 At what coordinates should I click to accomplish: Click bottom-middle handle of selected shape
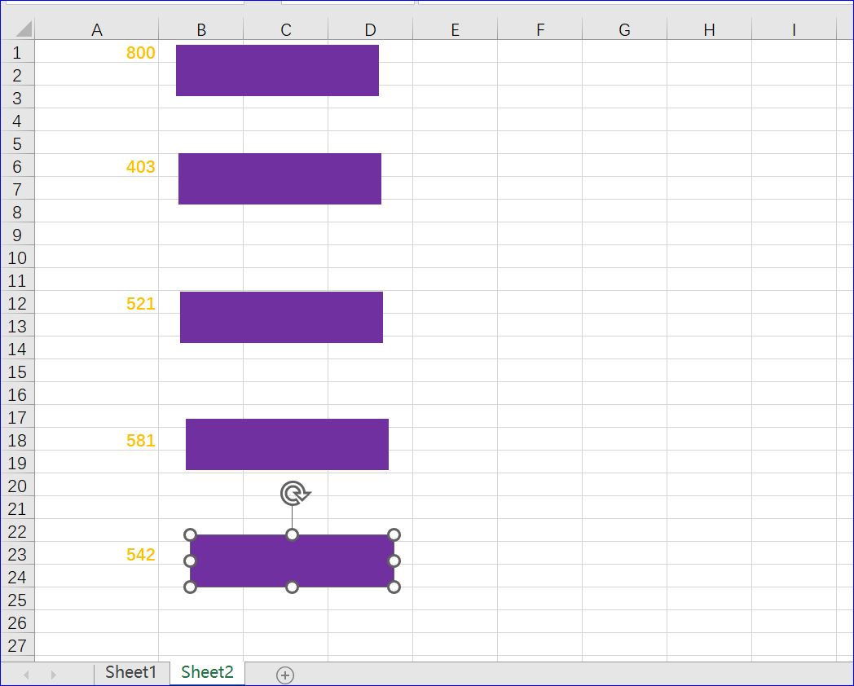(x=292, y=587)
